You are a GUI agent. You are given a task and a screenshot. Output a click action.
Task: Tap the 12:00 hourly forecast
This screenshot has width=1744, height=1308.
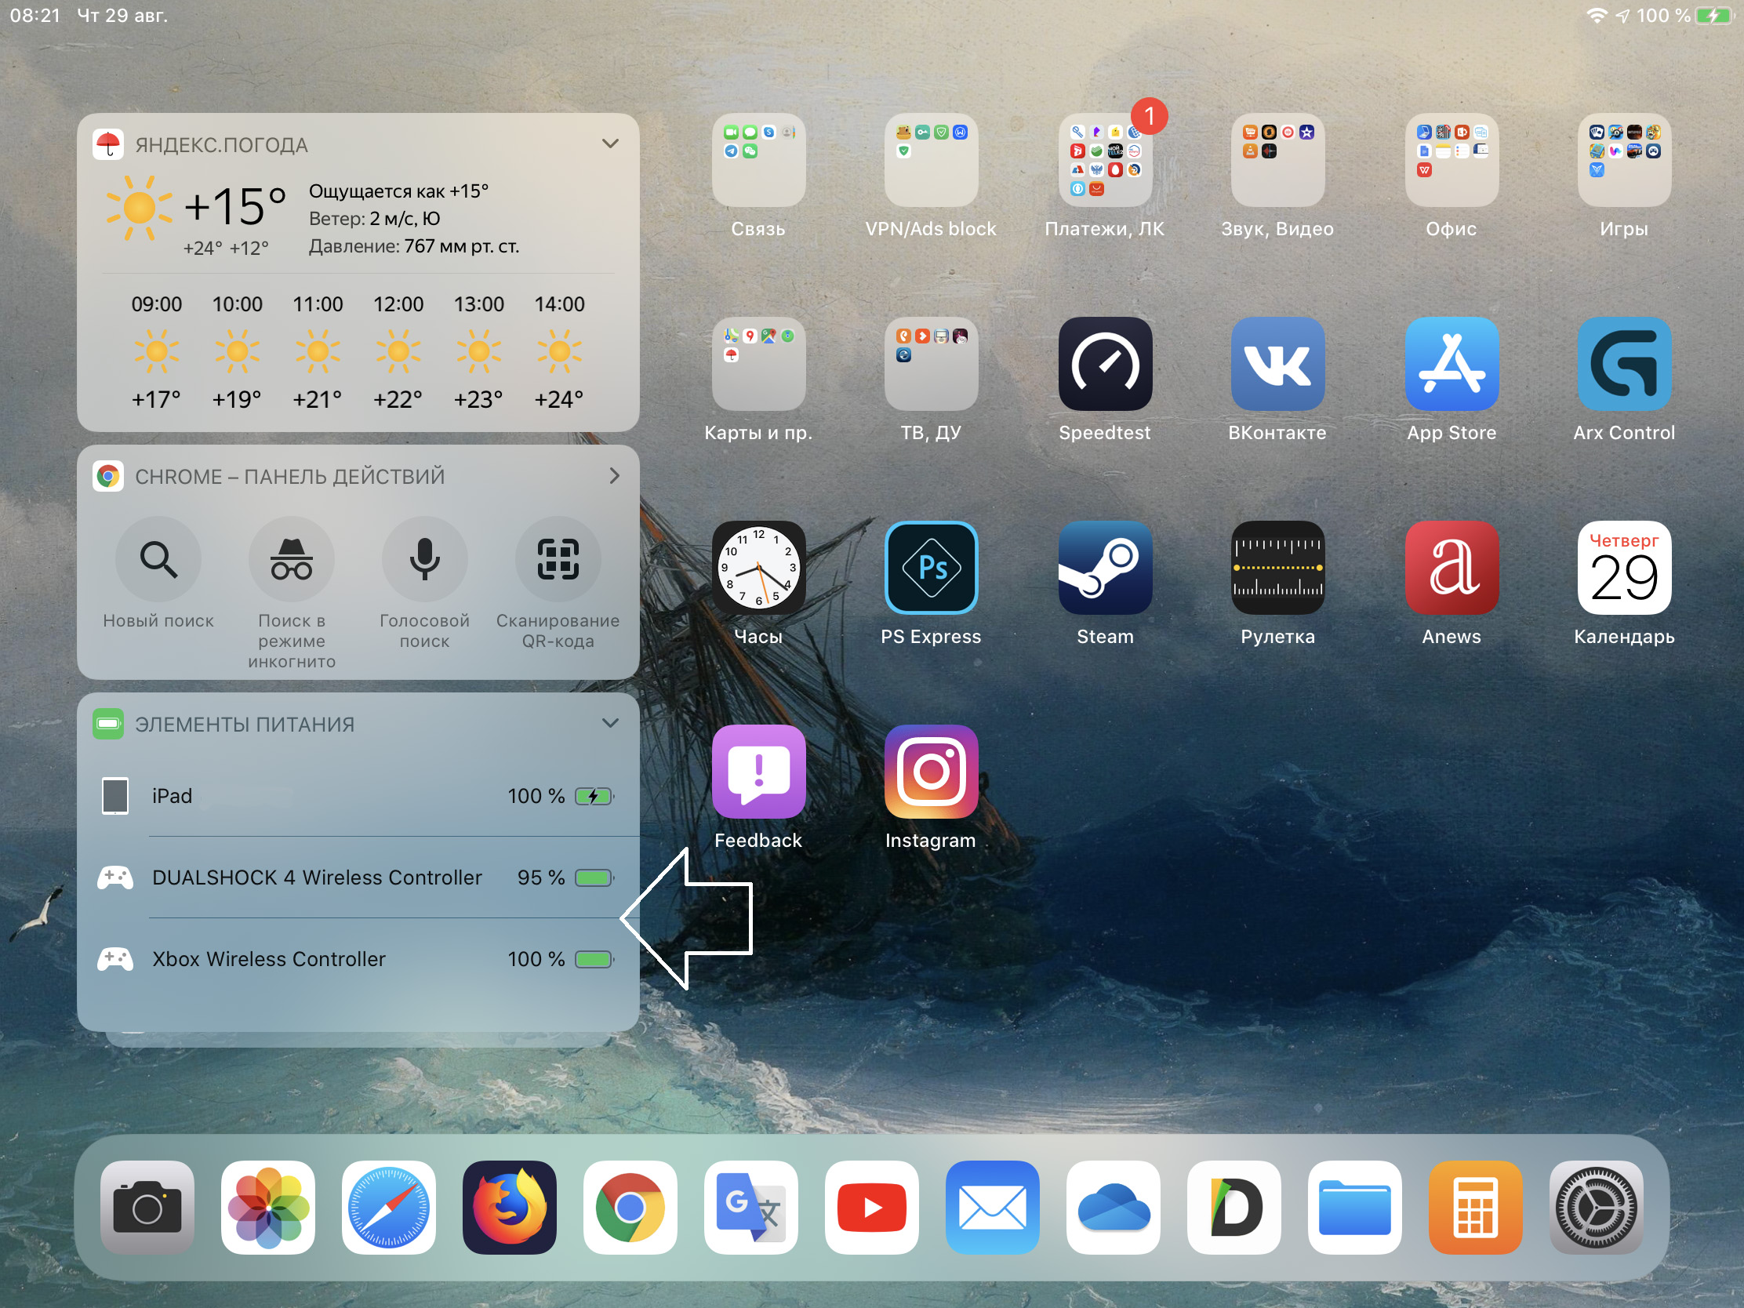pos(398,351)
